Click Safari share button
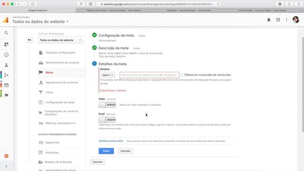The width and height of the screenshot is (304, 171). coord(289,4)
